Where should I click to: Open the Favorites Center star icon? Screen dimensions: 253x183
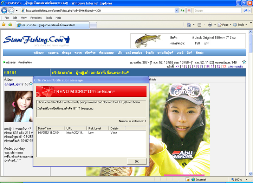(4, 25)
